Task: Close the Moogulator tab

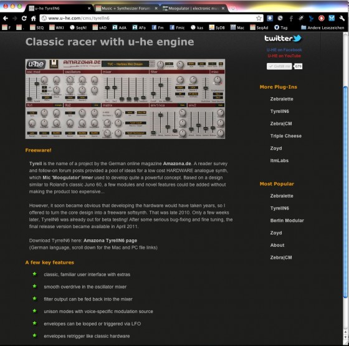Action: pyautogui.click(x=223, y=9)
